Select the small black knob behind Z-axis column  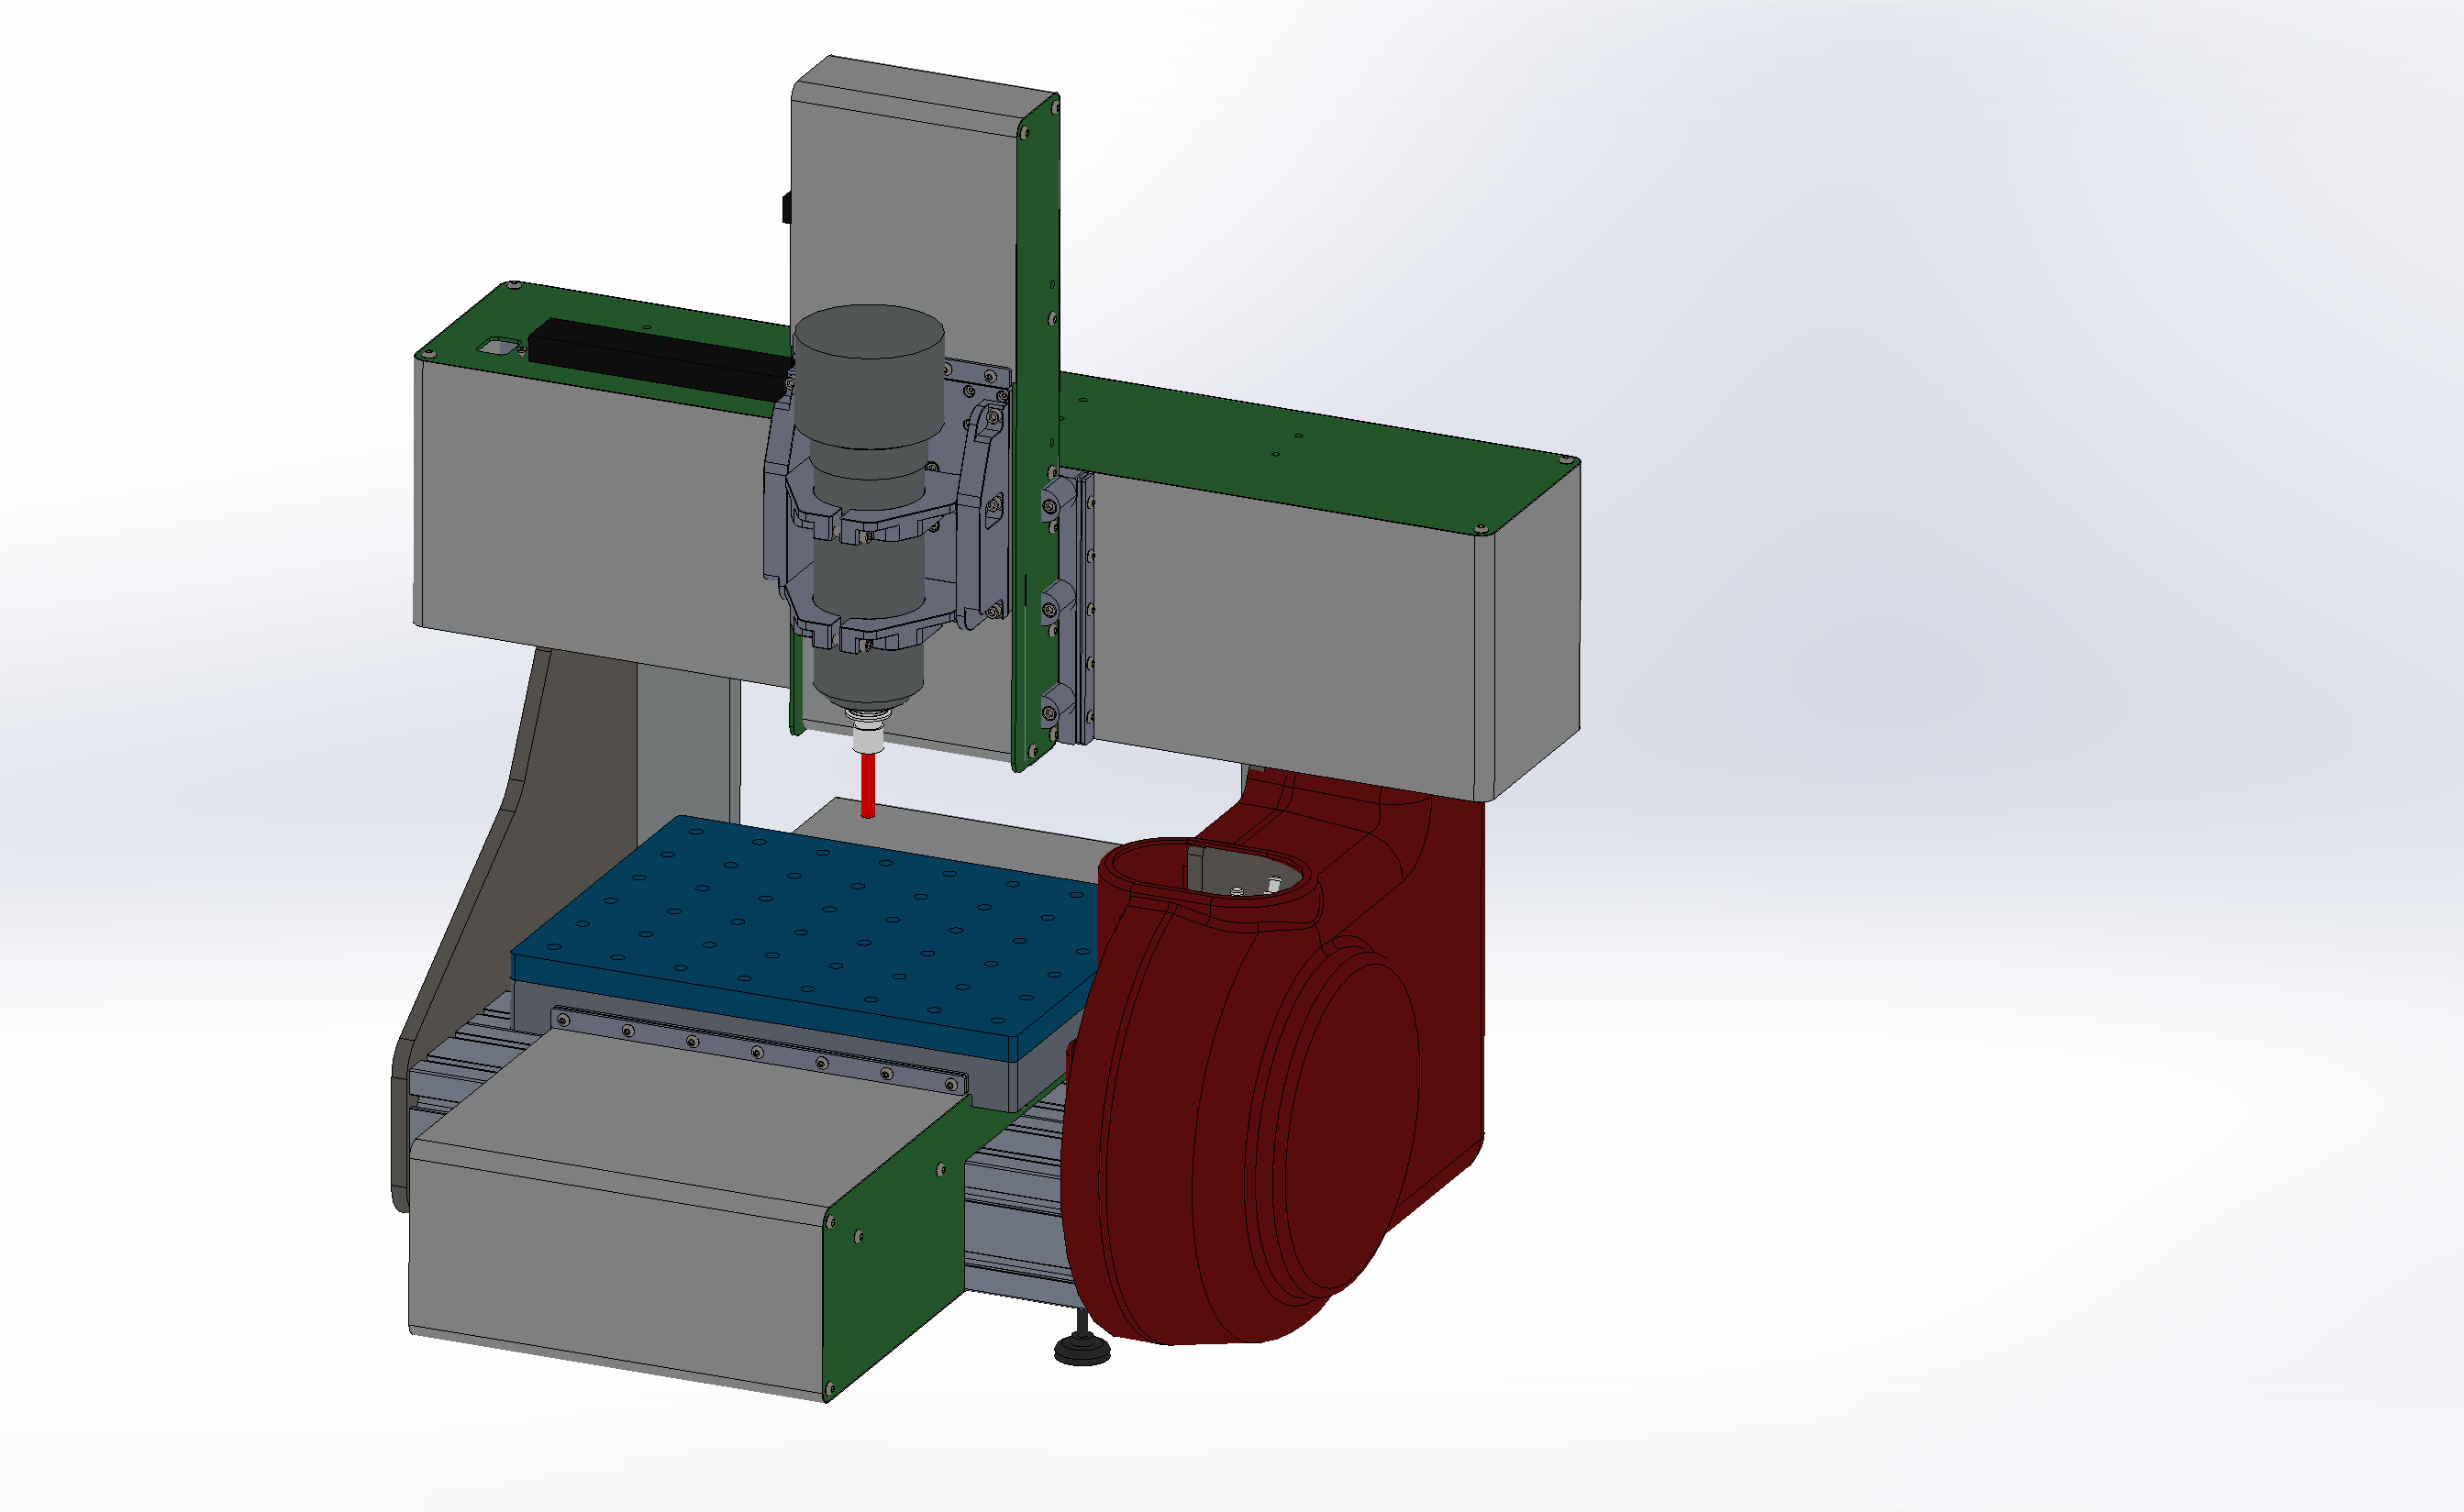point(786,208)
